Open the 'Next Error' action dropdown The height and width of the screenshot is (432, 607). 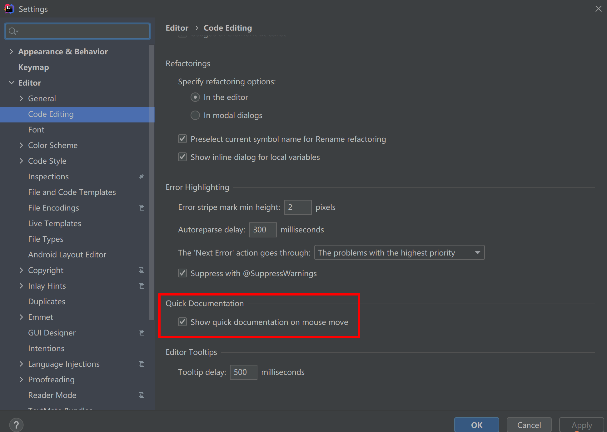click(399, 253)
